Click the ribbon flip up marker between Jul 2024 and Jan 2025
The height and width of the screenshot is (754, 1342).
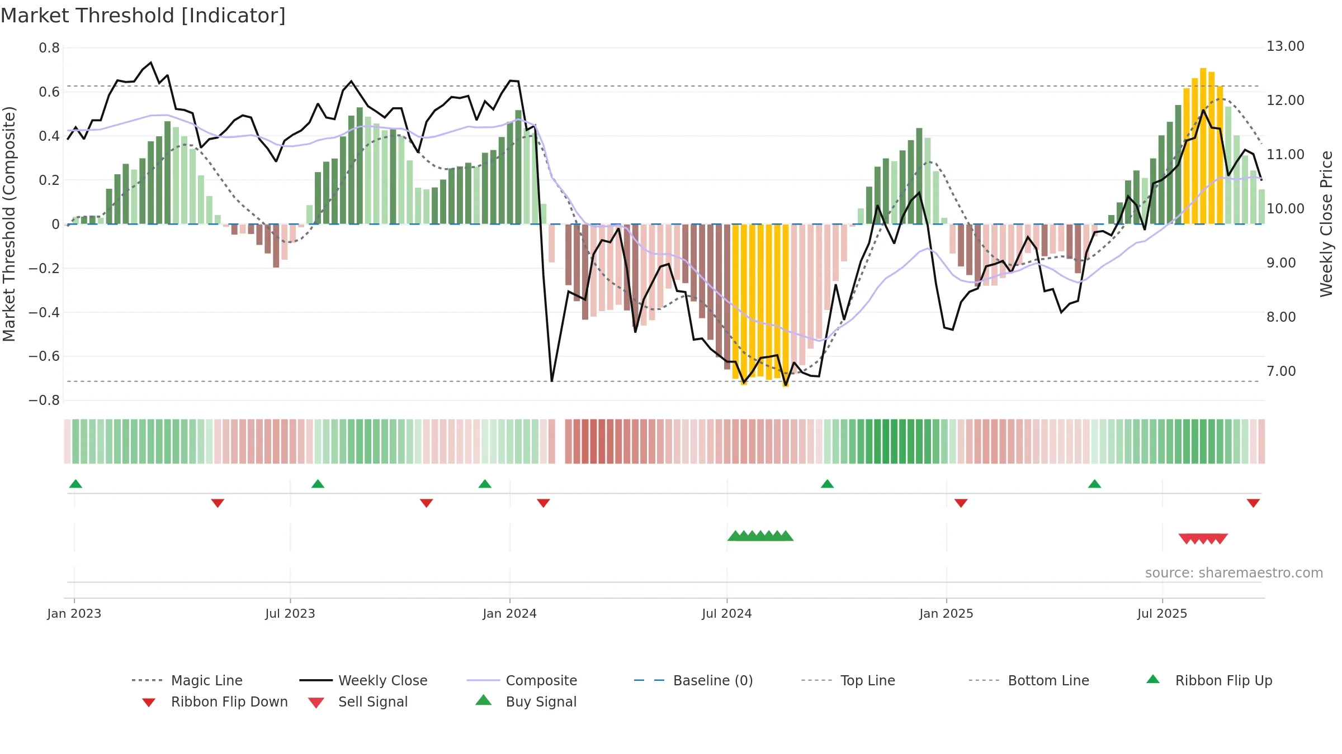(x=827, y=484)
